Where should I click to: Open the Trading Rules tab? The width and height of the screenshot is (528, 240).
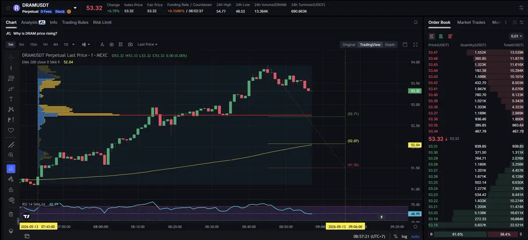75,22
